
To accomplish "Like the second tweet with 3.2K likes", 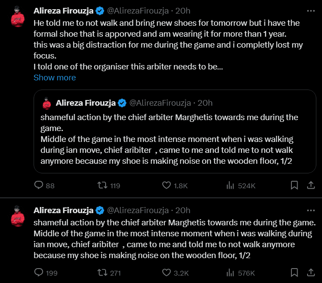I will pos(166,273).
